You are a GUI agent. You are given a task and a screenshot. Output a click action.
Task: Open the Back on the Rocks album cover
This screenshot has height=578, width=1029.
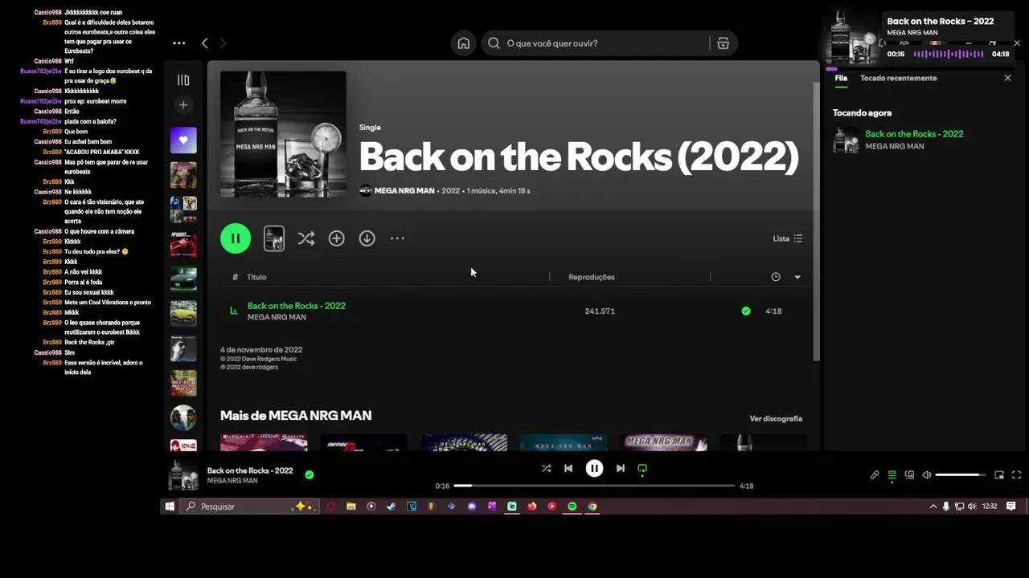click(x=283, y=134)
